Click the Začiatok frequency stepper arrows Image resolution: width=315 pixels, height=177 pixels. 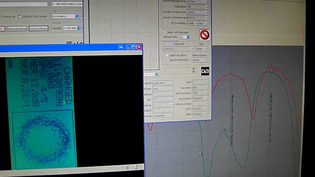[x=79, y=28]
